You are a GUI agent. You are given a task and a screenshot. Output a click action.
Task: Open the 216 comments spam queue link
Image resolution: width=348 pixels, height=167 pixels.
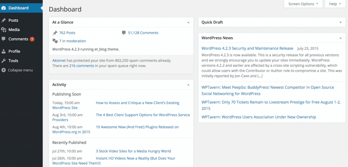(82, 66)
